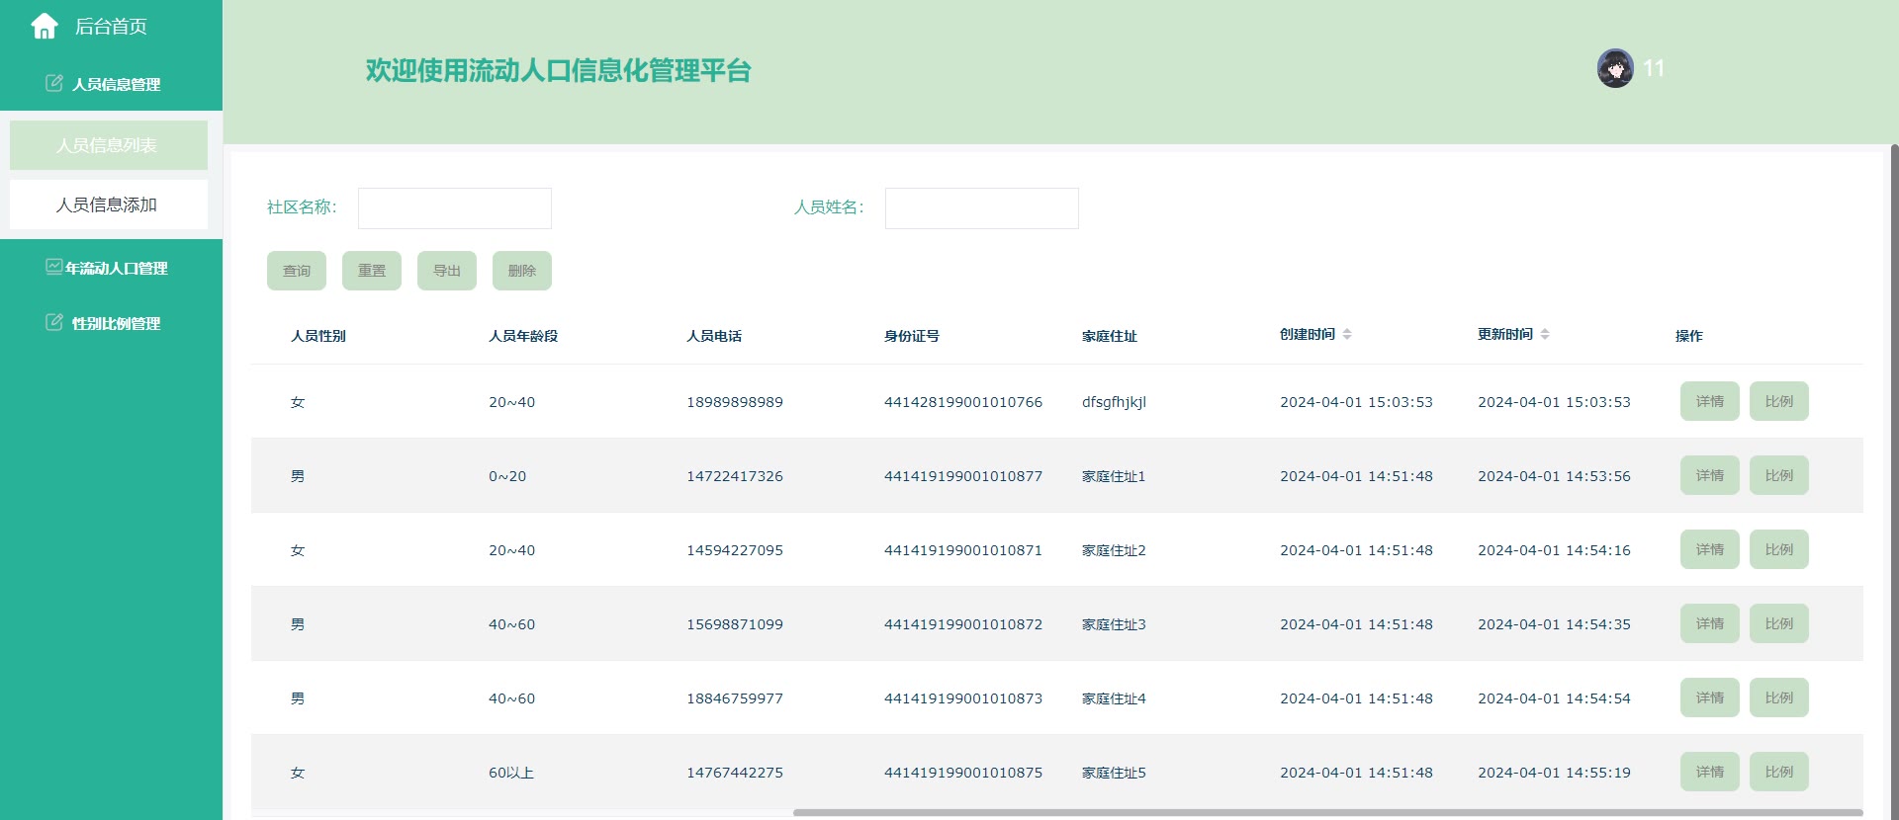Image resolution: width=1899 pixels, height=820 pixels.
Task: Click the 社区名称 input field
Action: click(x=455, y=208)
